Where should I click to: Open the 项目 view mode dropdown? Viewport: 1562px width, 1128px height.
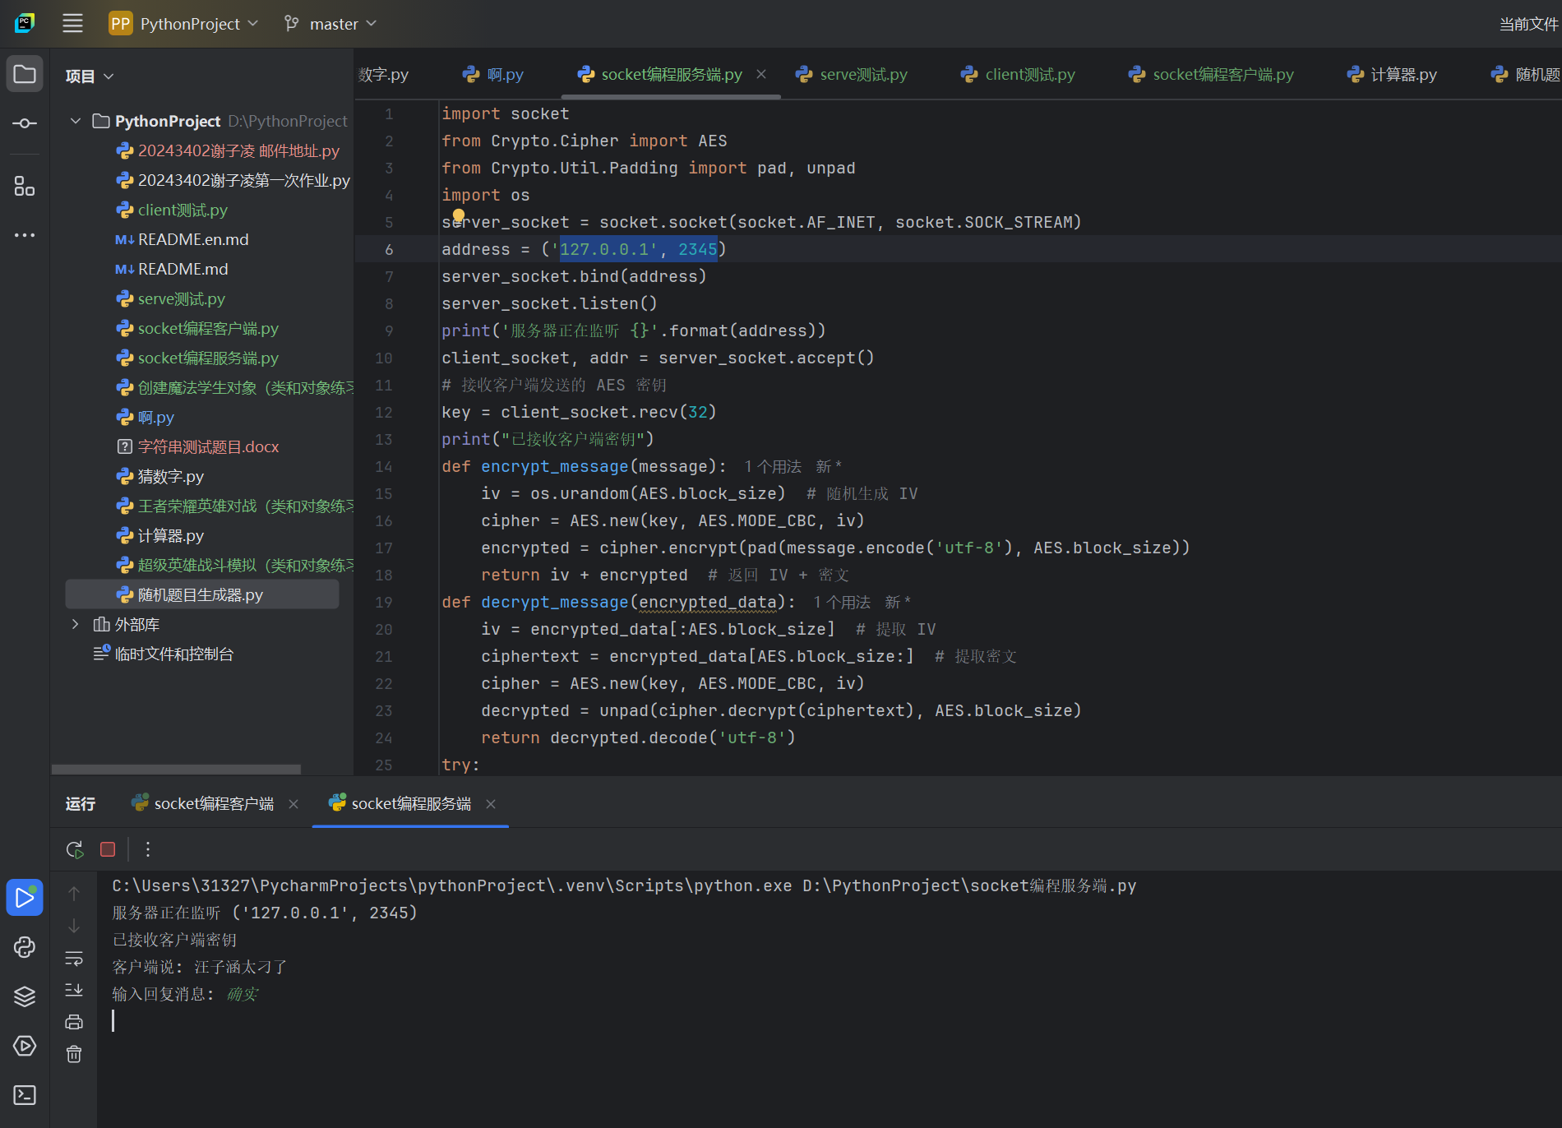pyautogui.click(x=90, y=76)
